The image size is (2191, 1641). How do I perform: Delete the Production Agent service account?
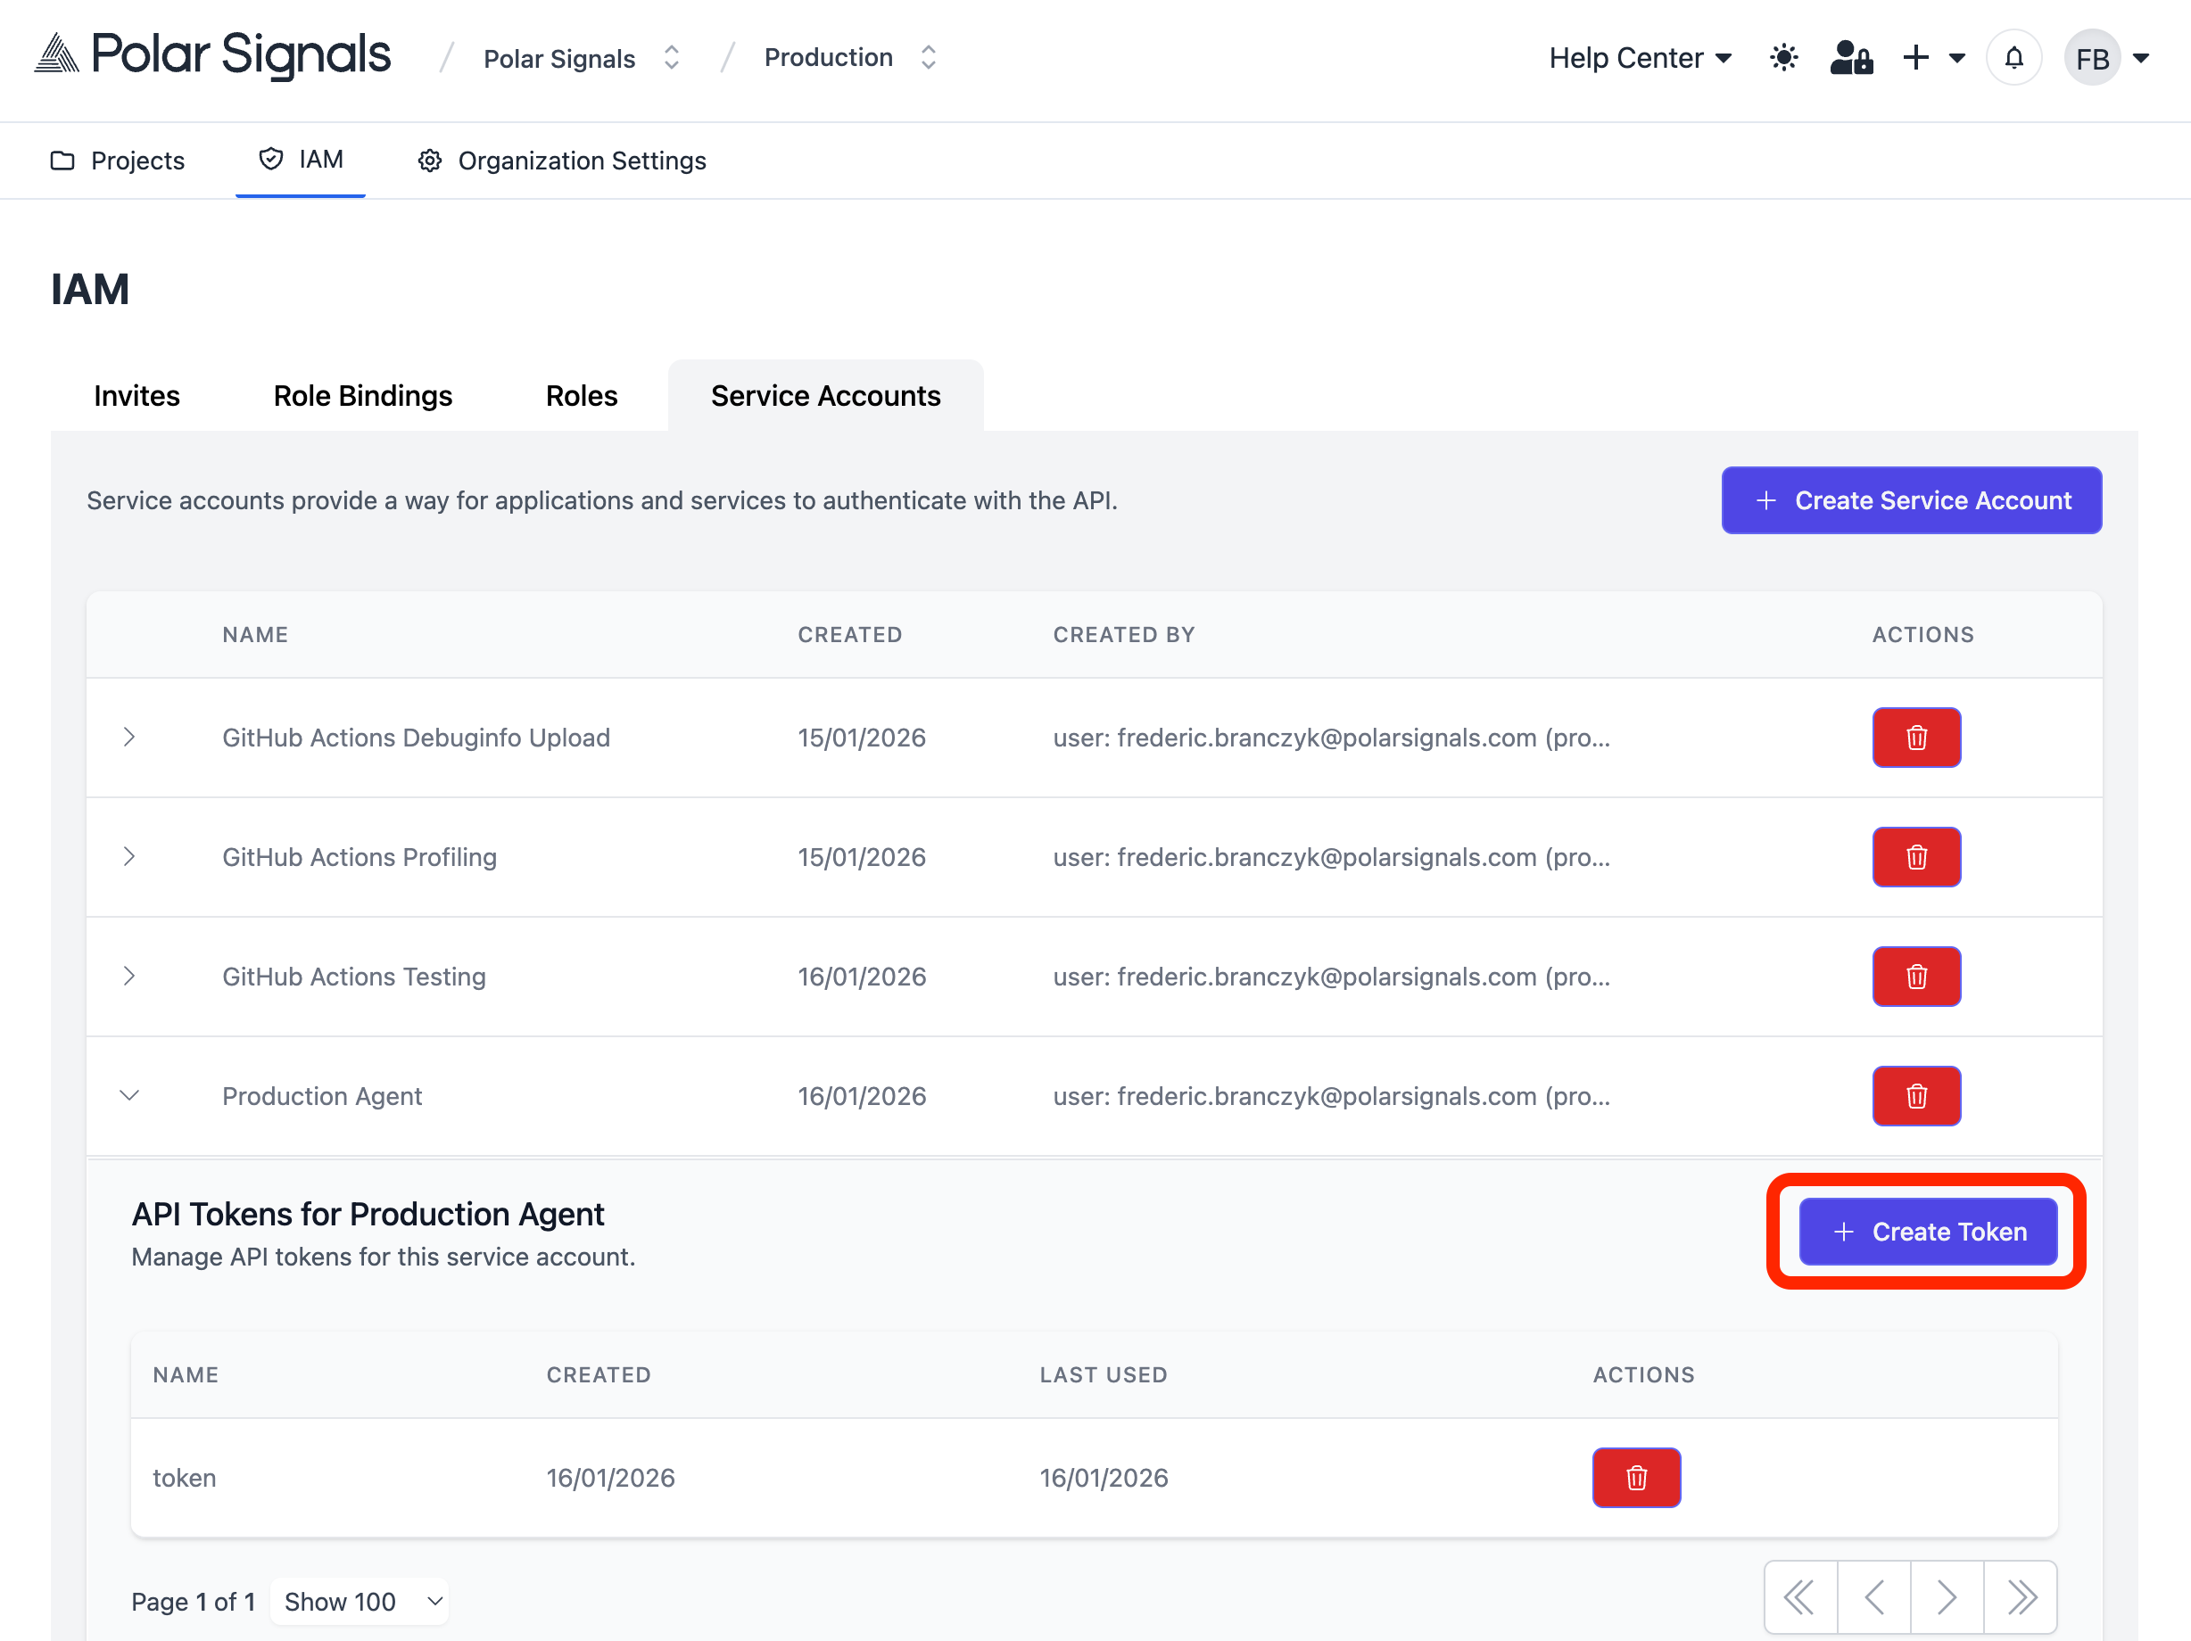tap(1916, 1095)
